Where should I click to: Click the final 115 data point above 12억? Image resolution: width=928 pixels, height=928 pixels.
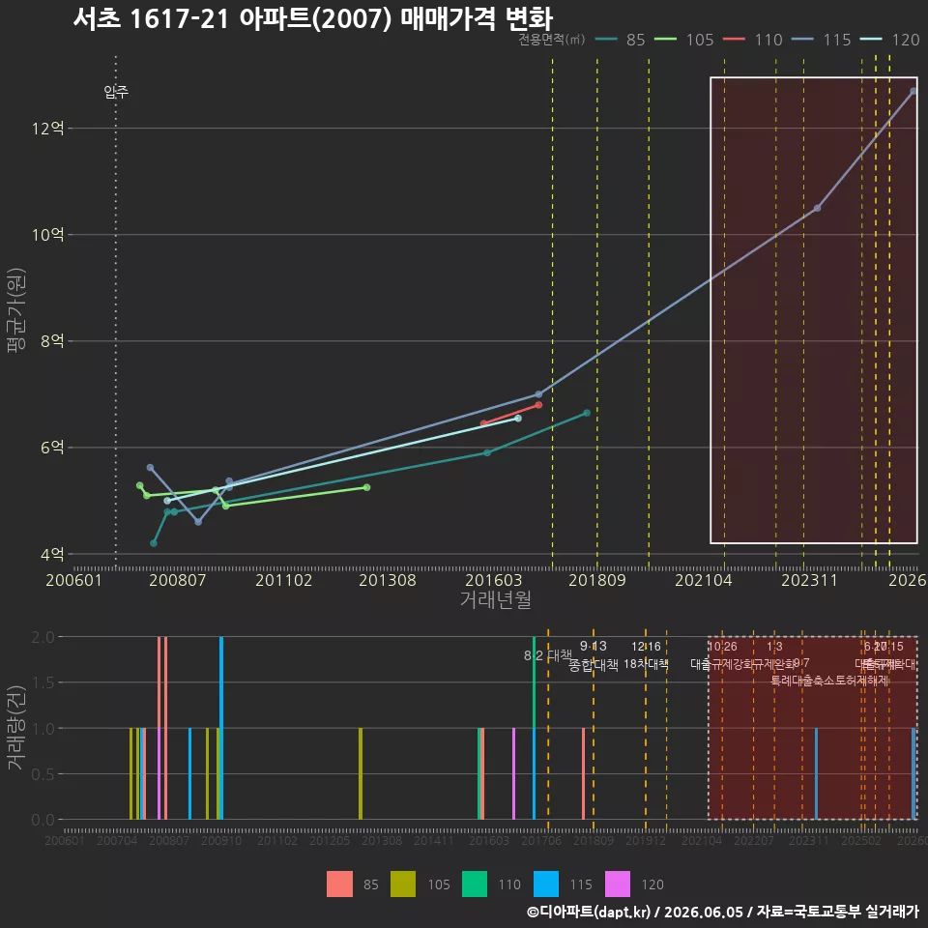913,91
